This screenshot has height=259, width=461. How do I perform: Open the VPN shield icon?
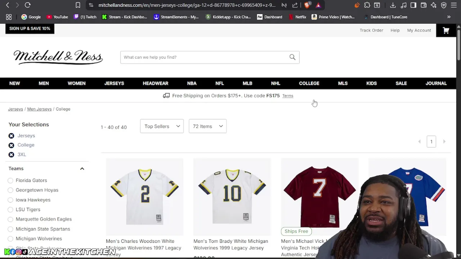click(x=444, y=5)
